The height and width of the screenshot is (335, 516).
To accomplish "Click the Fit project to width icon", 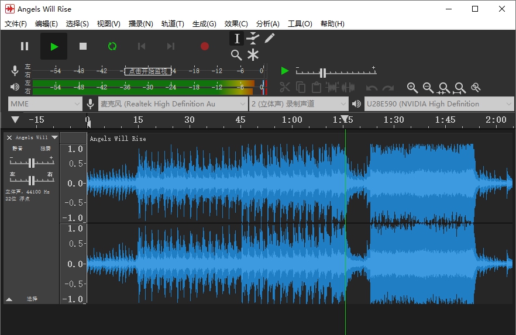I will 460,88.
